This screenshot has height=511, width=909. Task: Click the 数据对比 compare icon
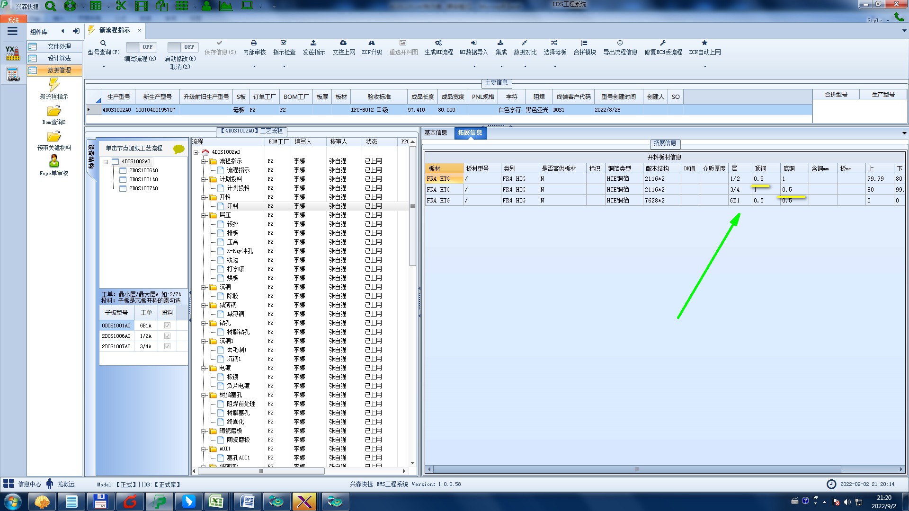525,43
